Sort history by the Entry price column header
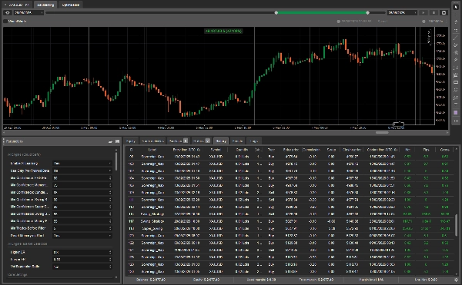 point(291,150)
